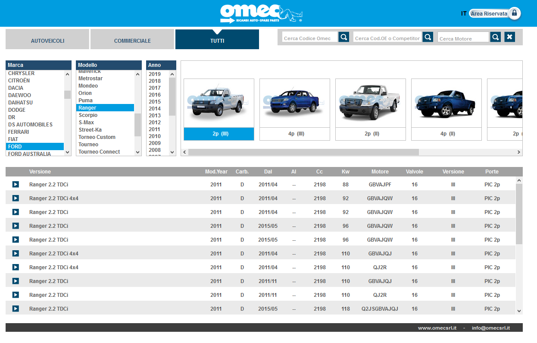Click Marca list scroll-up arrow
The height and width of the screenshot is (343, 537).
pos(68,74)
